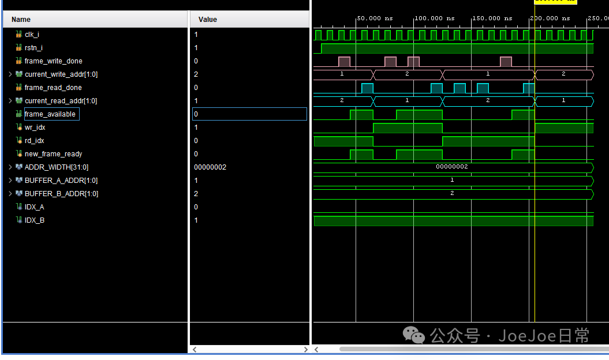609x360 pixels.
Task: Click the current_write_addr bus icon
Action: tap(18, 74)
